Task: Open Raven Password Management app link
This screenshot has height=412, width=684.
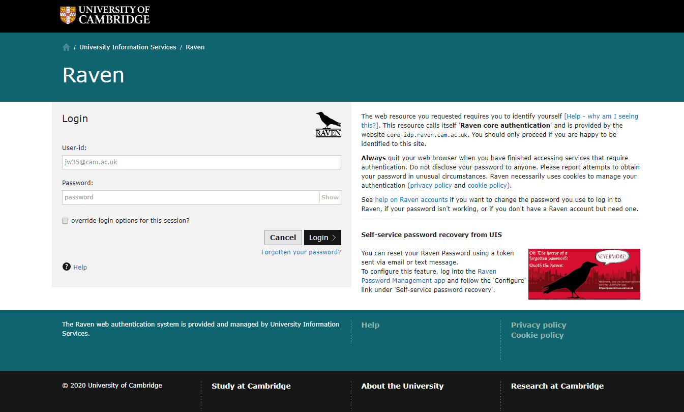Action: (403, 281)
